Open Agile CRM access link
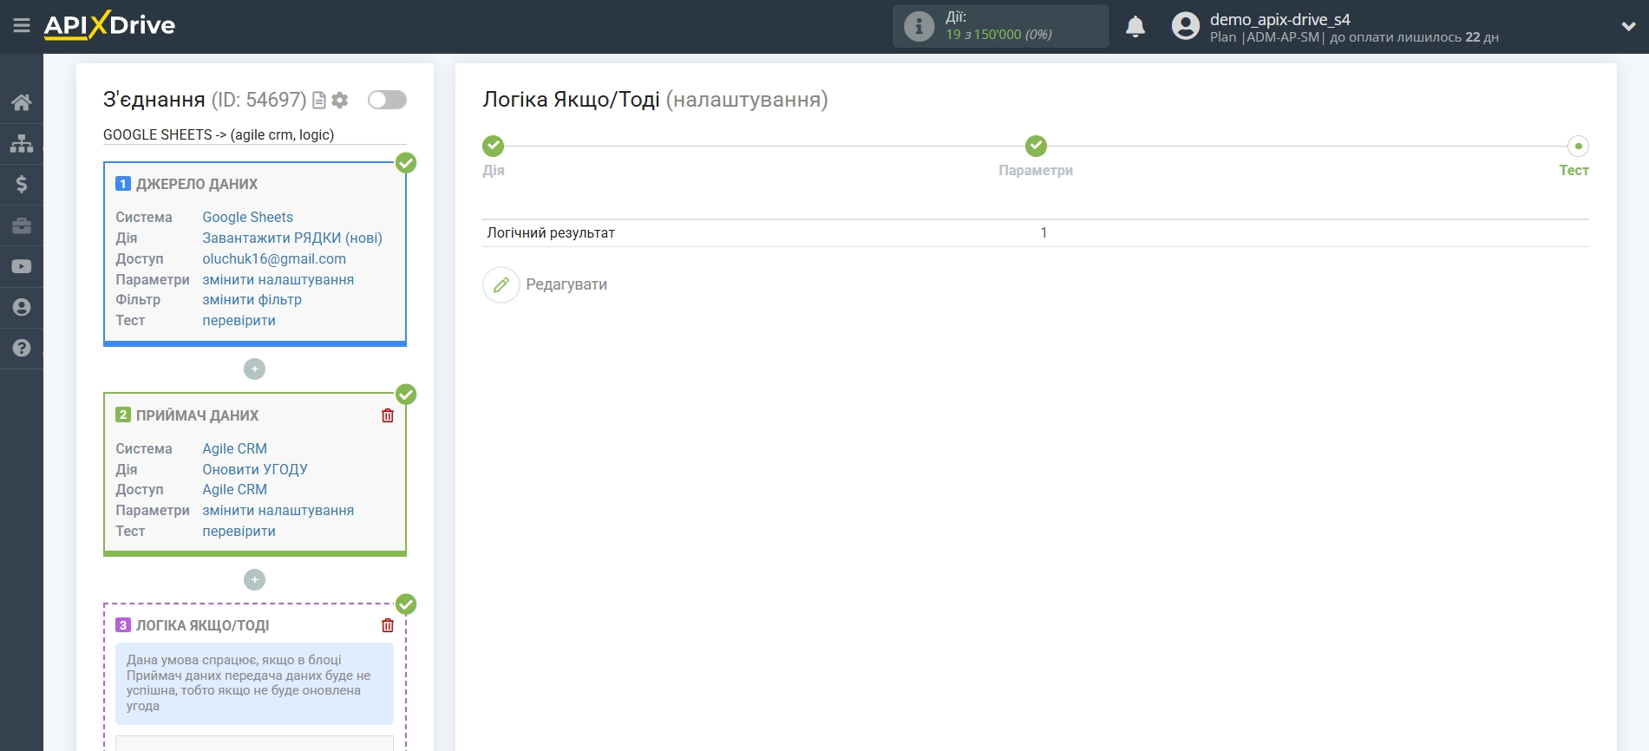 pos(235,489)
